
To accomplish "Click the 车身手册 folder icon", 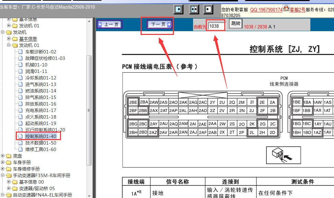I will pyautogui.click(x=9, y=162).
